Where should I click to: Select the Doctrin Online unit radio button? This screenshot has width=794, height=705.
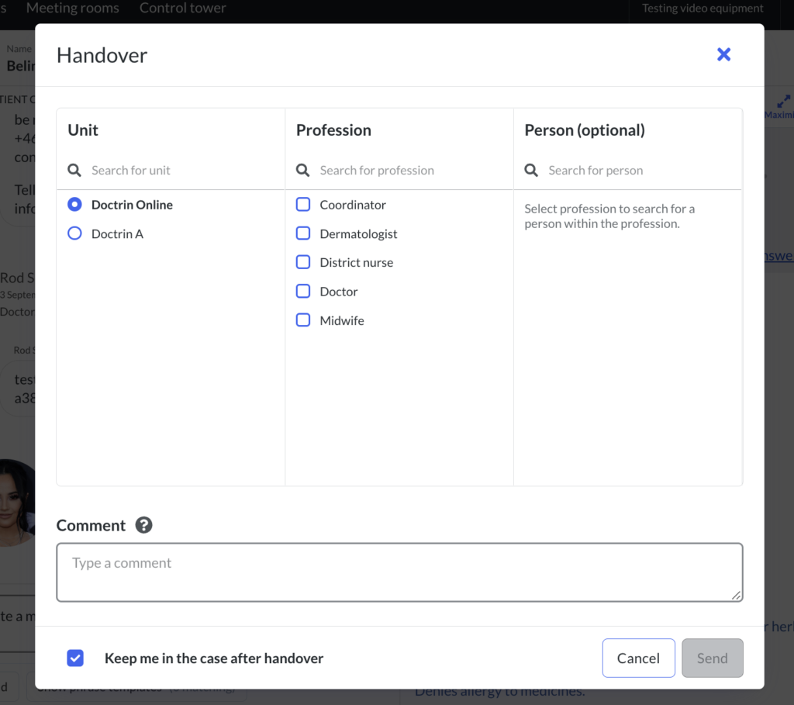[74, 205]
